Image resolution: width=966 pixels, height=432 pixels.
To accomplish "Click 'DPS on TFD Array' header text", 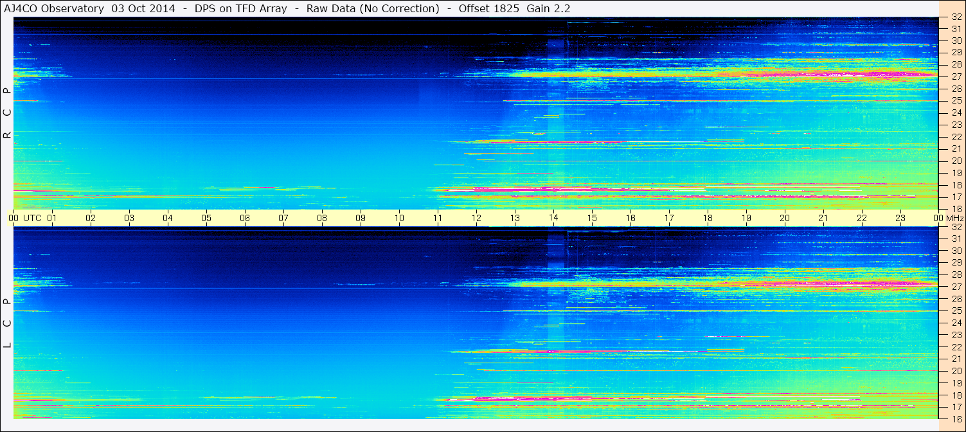I will pyautogui.click(x=241, y=8).
